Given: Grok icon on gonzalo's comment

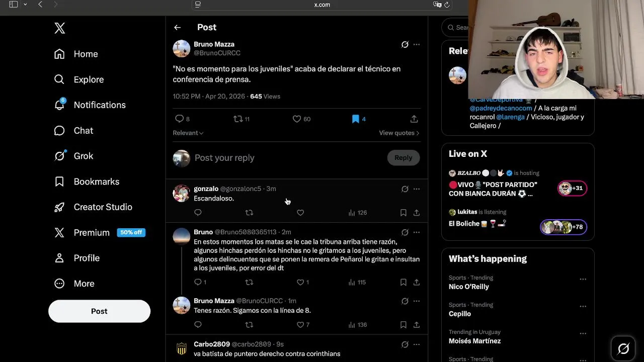Looking at the screenshot, I should [x=405, y=189].
